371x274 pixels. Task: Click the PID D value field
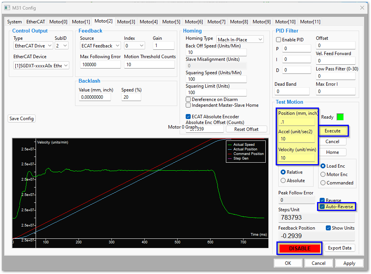(x=296, y=70)
